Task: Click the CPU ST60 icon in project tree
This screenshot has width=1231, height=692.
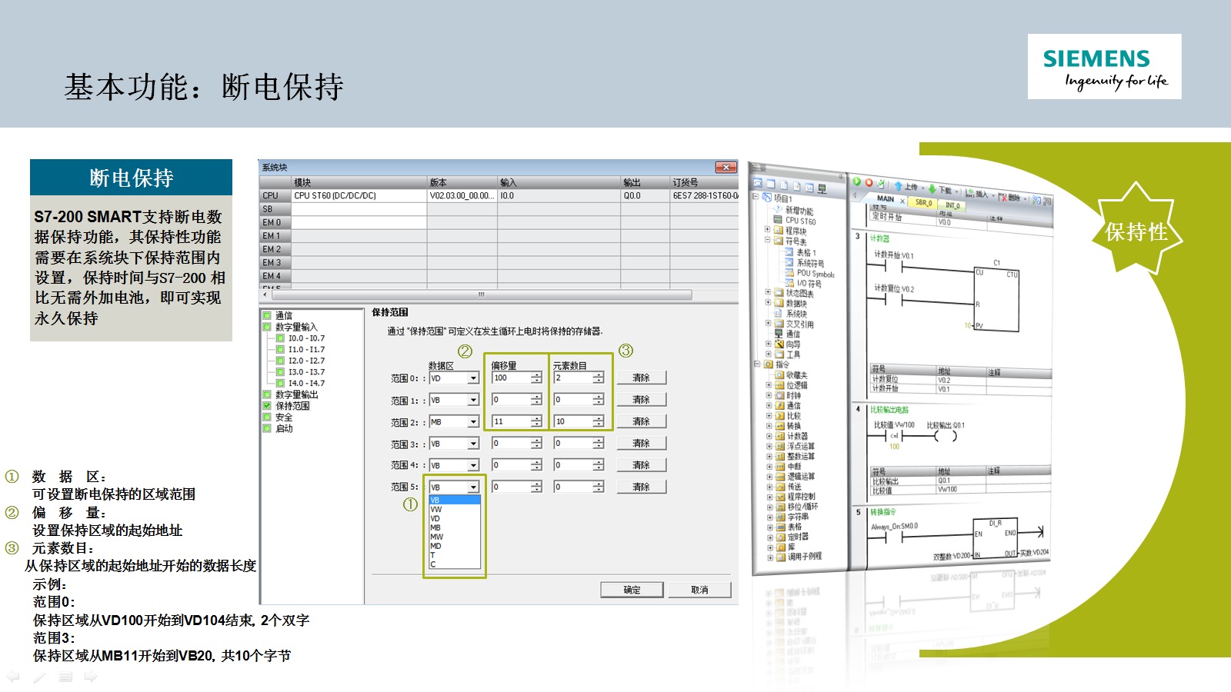Action: [778, 221]
